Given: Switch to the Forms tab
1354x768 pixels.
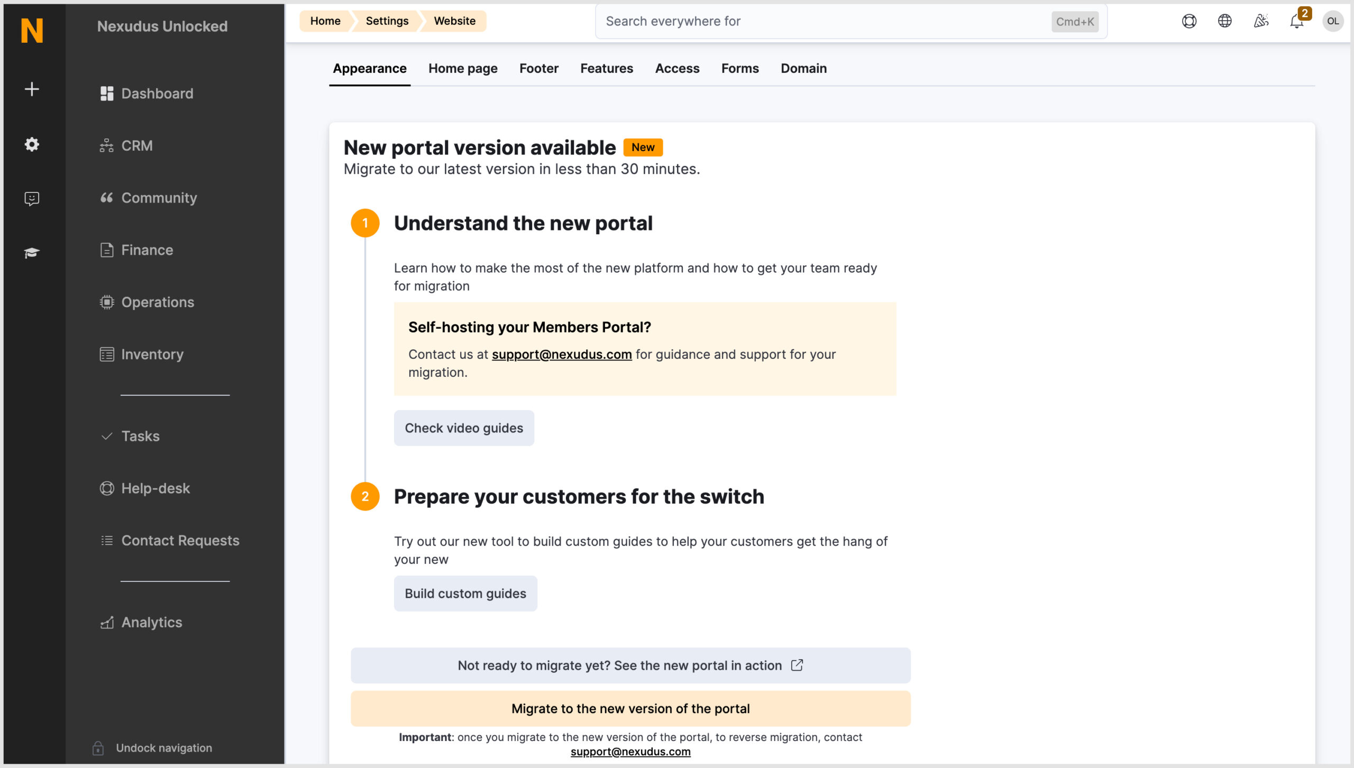Looking at the screenshot, I should (x=740, y=68).
